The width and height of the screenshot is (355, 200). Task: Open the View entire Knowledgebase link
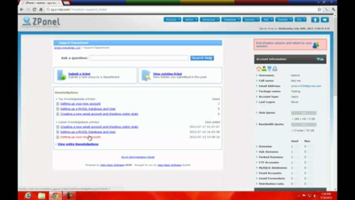point(78,144)
